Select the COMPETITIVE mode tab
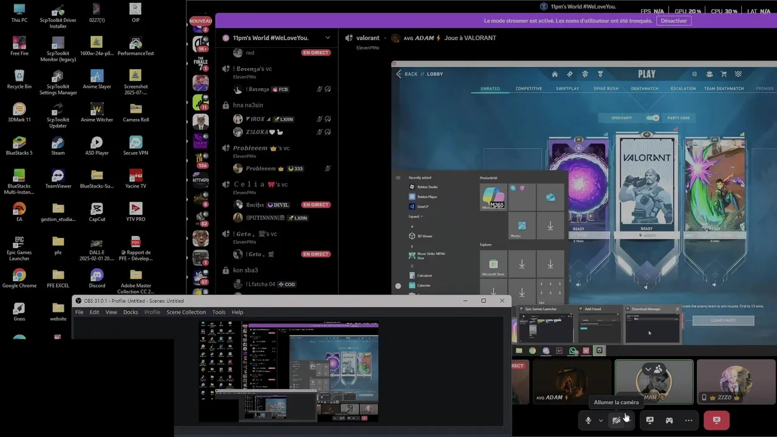This screenshot has height=437, width=777. point(529,89)
